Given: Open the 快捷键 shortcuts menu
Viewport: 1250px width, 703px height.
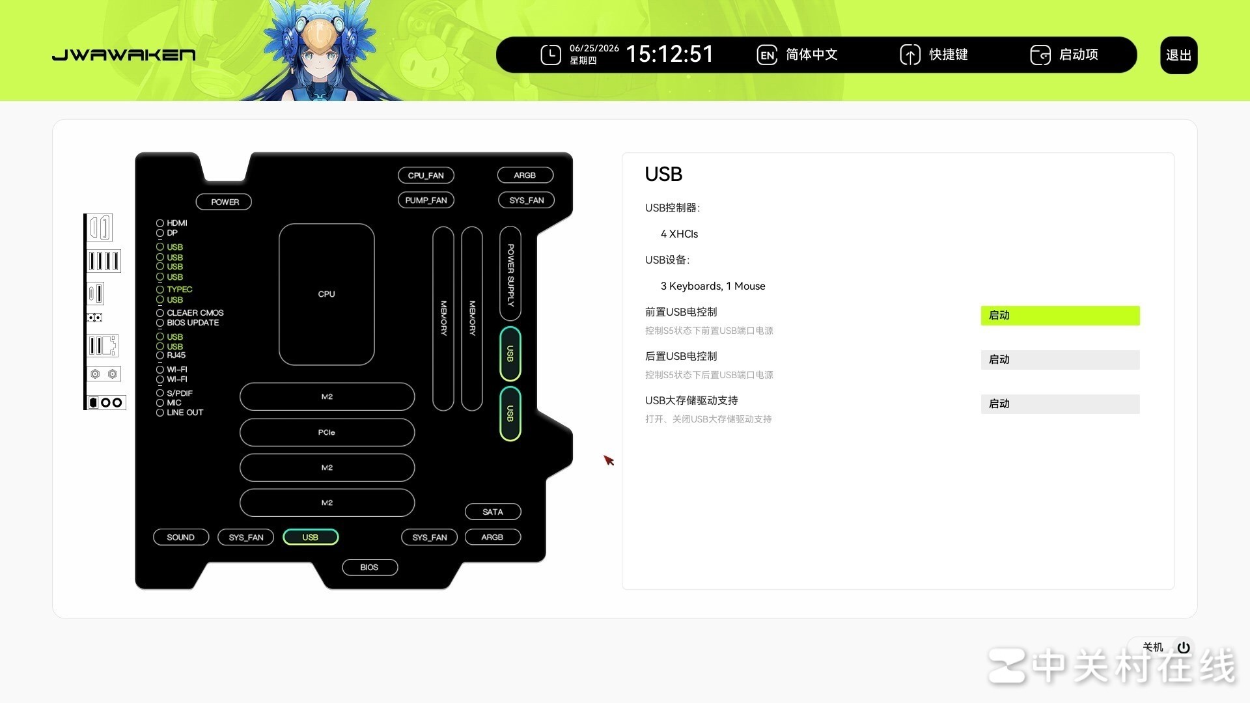Looking at the screenshot, I should [x=948, y=55].
